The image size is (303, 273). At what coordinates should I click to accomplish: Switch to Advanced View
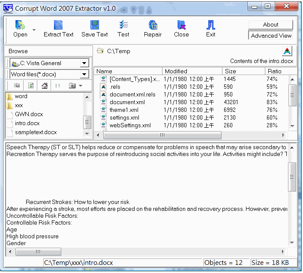coord(270,36)
